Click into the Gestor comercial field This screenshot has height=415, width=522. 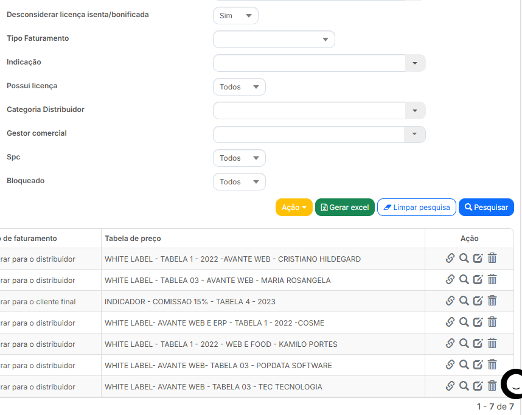point(309,134)
